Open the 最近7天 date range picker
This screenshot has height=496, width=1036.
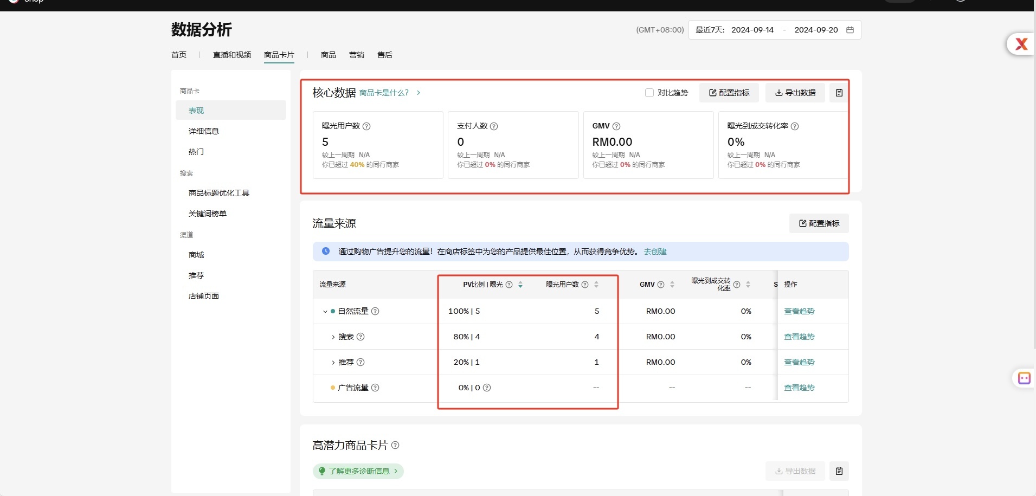tap(775, 30)
